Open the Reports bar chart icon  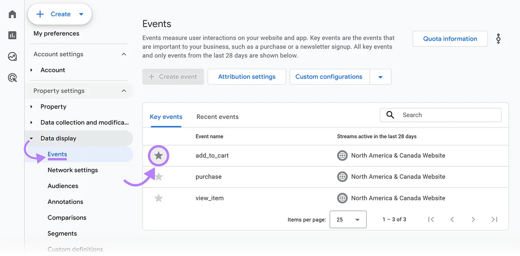pyautogui.click(x=13, y=36)
